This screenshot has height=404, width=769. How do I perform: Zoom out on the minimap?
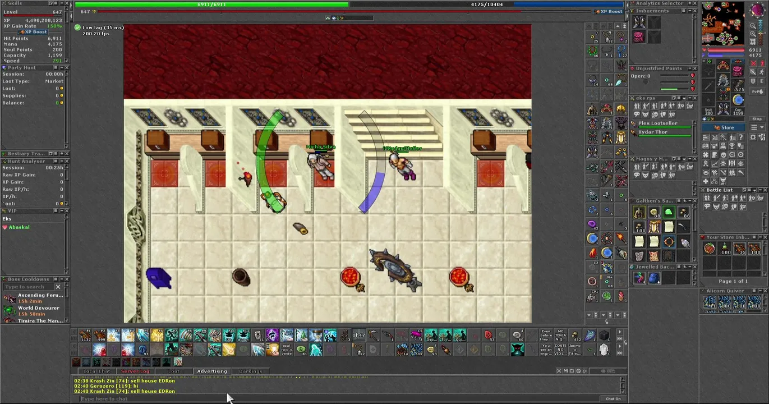click(753, 26)
